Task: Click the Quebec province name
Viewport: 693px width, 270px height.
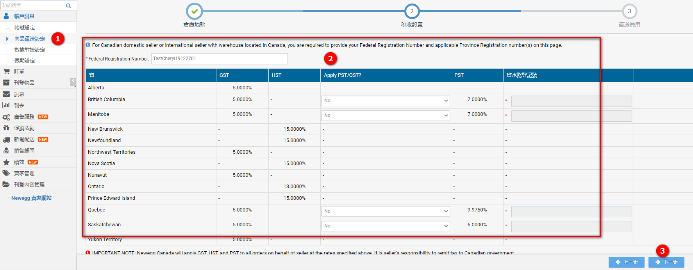Action: click(x=96, y=210)
